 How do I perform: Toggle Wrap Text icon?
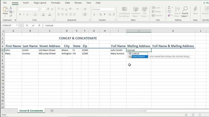click(x=85, y=9)
